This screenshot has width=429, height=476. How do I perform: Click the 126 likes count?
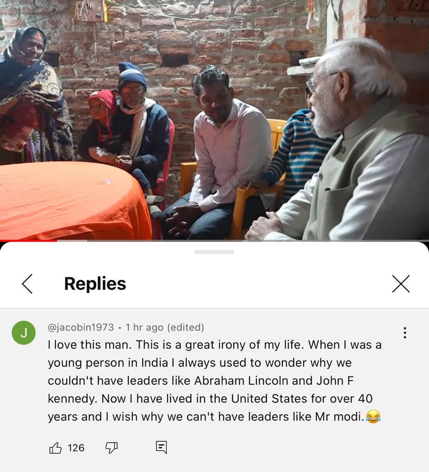click(x=76, y=448)
